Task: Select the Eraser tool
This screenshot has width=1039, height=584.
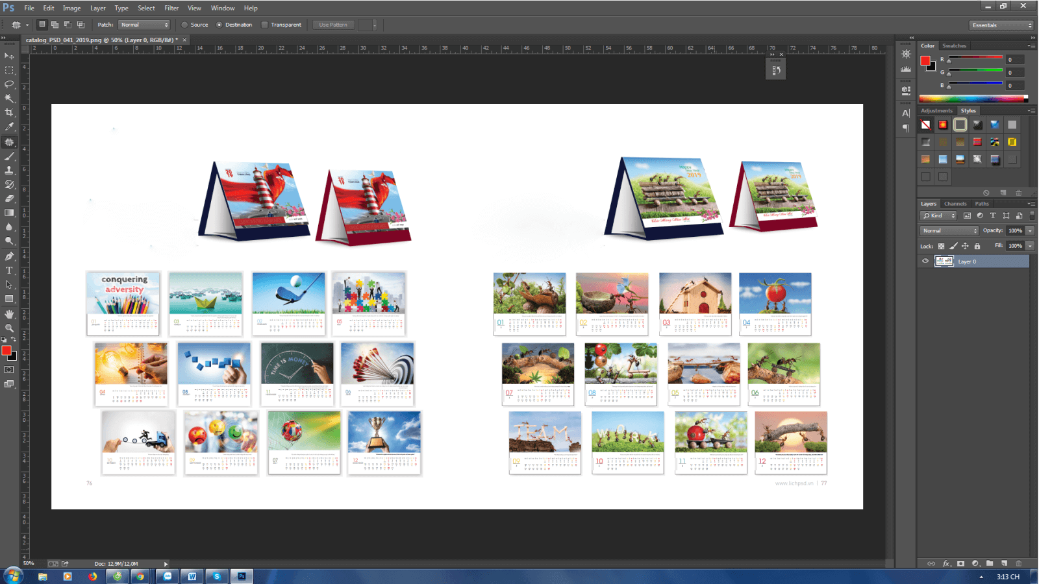Action: (x=9, y=199)
